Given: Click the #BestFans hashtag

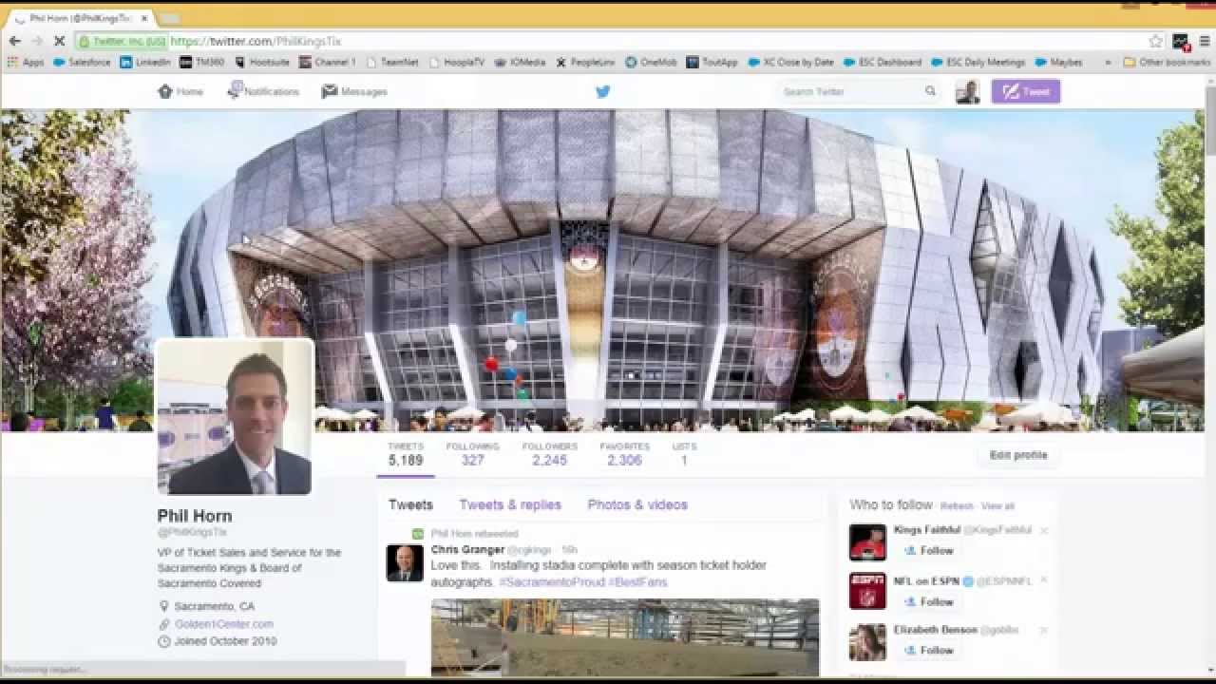Looking at the screenshot, I should click(637, 581).
